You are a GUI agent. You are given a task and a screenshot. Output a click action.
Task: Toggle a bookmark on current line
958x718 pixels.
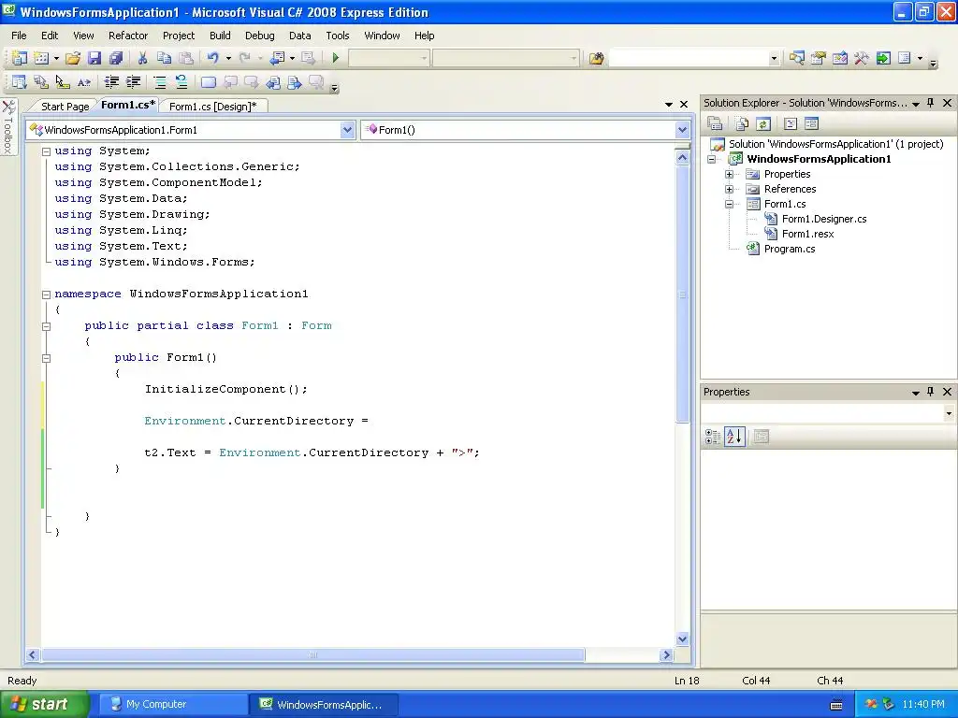click(x=209, y=82)
